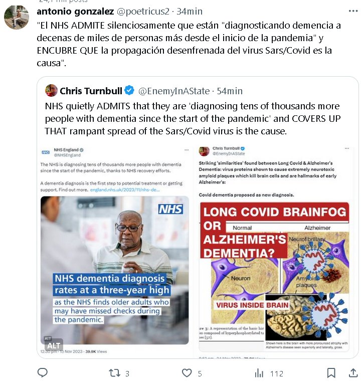The width and height of the screenshot is (363, 385).
Task: Open the Long Covid Brainfog image
Action: (x=275, y=277)
